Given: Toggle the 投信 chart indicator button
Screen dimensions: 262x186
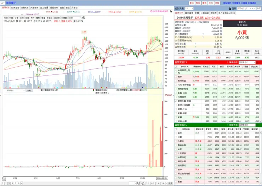Looking at the screenshot, I should pyautogui.click(x=16, y=18).
